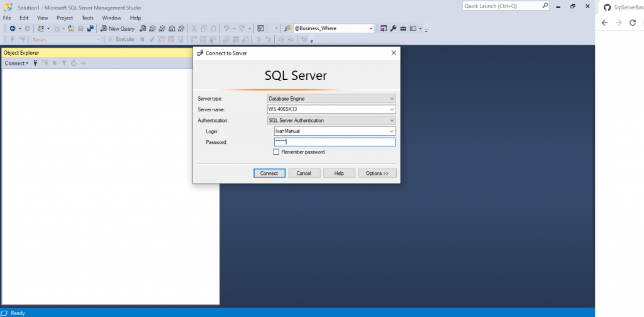Close the Connect to Server dialog

(x=394, y=53)
